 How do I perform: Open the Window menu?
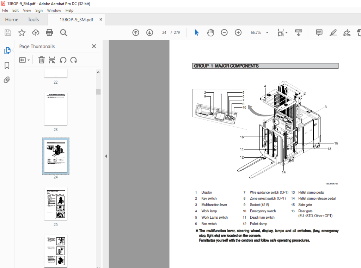54,10
